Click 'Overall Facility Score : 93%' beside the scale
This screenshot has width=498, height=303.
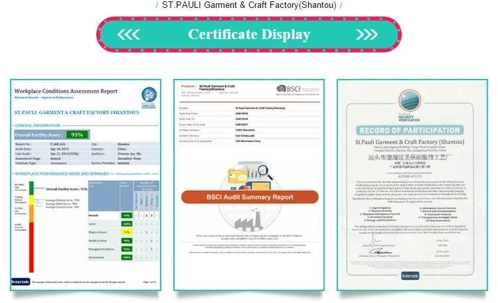pos(66,189)
